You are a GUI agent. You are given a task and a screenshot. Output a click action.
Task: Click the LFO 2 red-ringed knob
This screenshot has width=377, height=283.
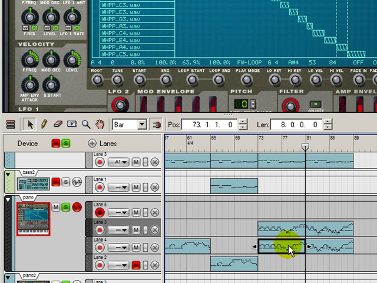[120, 105]
